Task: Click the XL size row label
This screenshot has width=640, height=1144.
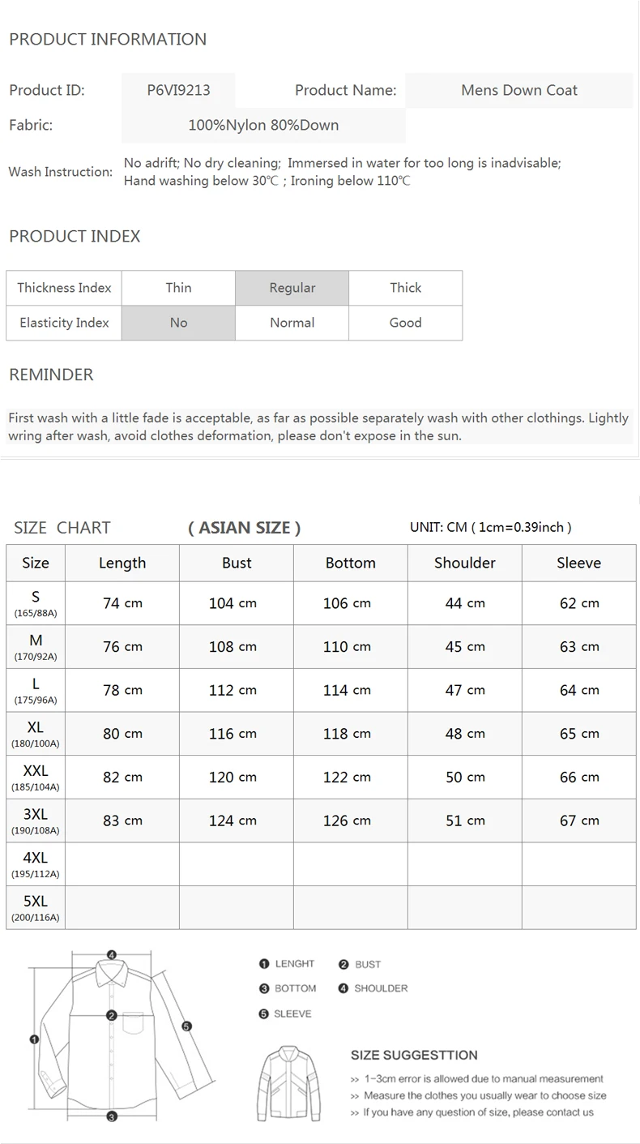Action: (x=36, y=733)
